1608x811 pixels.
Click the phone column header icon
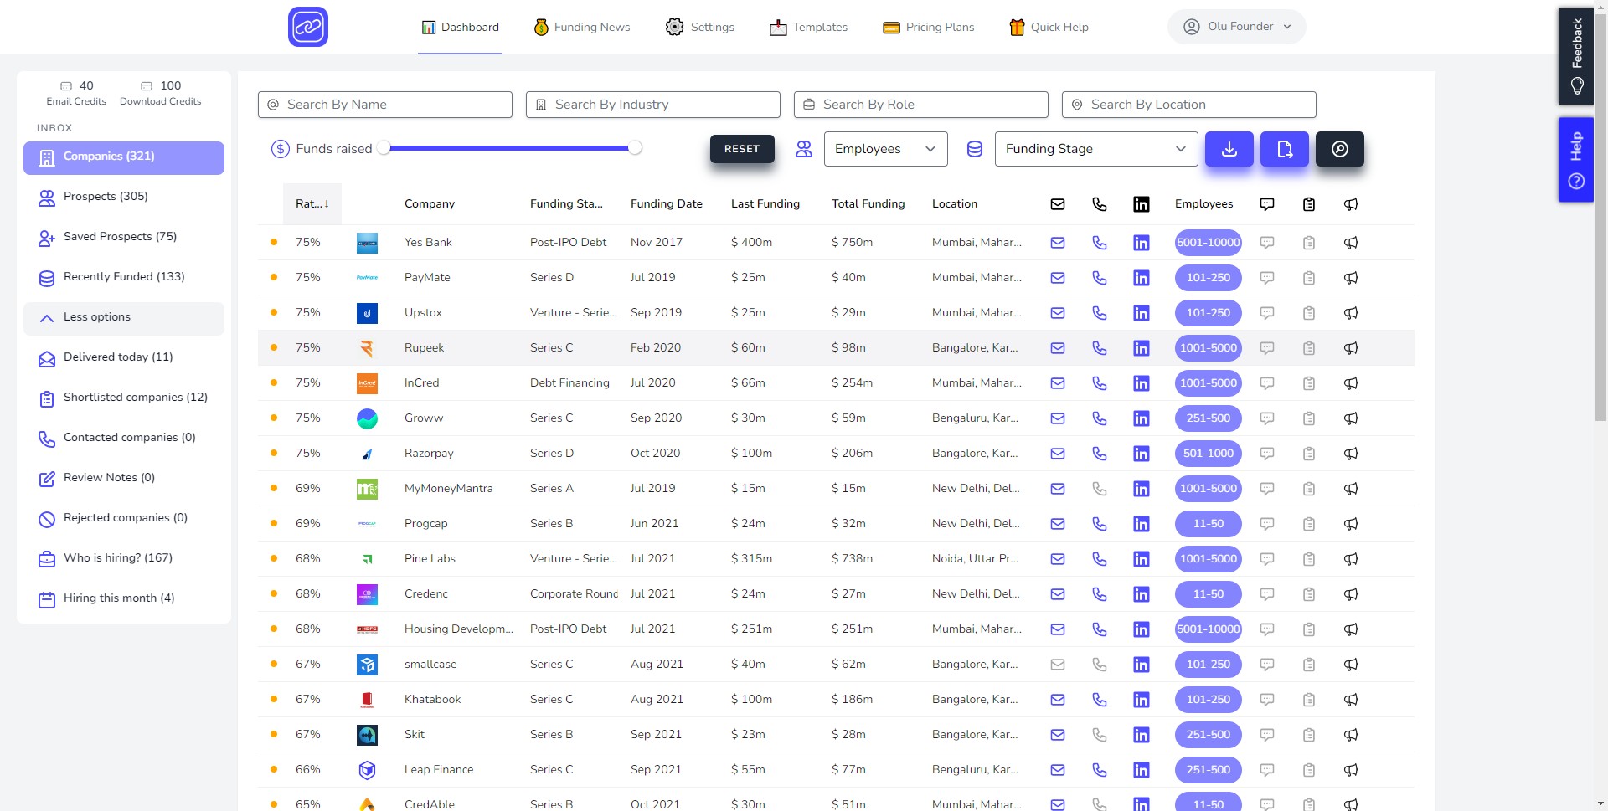pos(1100,204)
